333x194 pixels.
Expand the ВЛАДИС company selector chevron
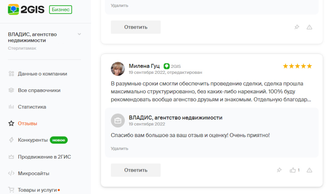(79, 34)
